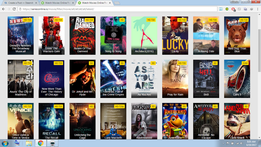Open As You Are movie poster
The image size is (261, 147).
(144, 79)
